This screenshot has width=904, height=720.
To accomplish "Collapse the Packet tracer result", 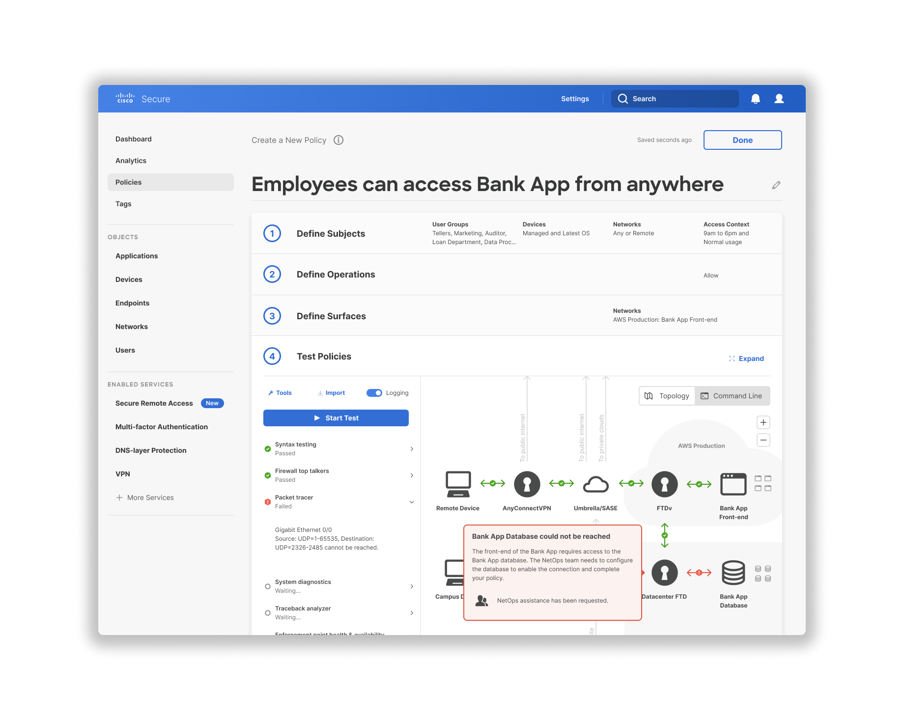I will point(412,502).
